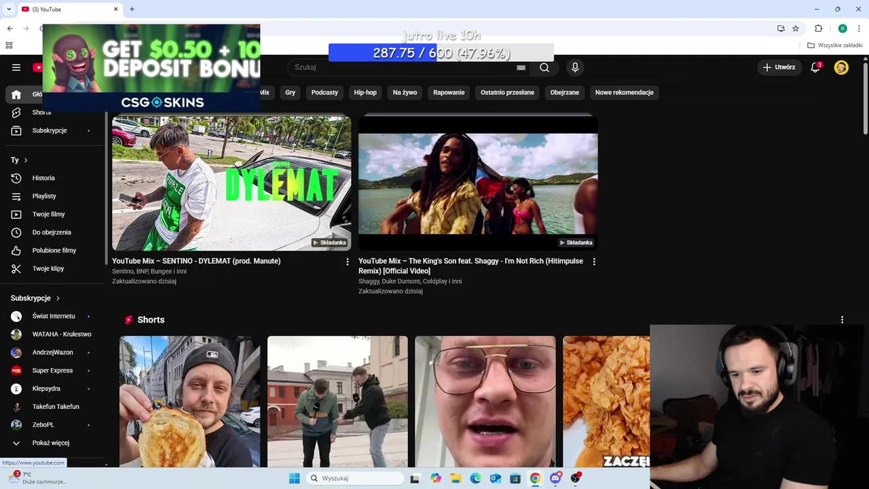The width and height of the screenshot is (869, 489).
Task: Click the Utwórz create button
Action: pyautogui.click(x=779, y=67)
